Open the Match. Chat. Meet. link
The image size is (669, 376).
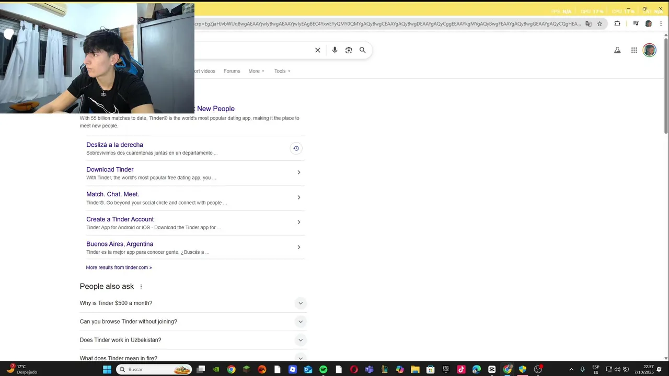(x=112, y=194)
